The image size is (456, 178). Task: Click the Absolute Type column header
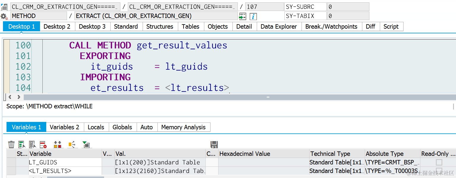393,154
